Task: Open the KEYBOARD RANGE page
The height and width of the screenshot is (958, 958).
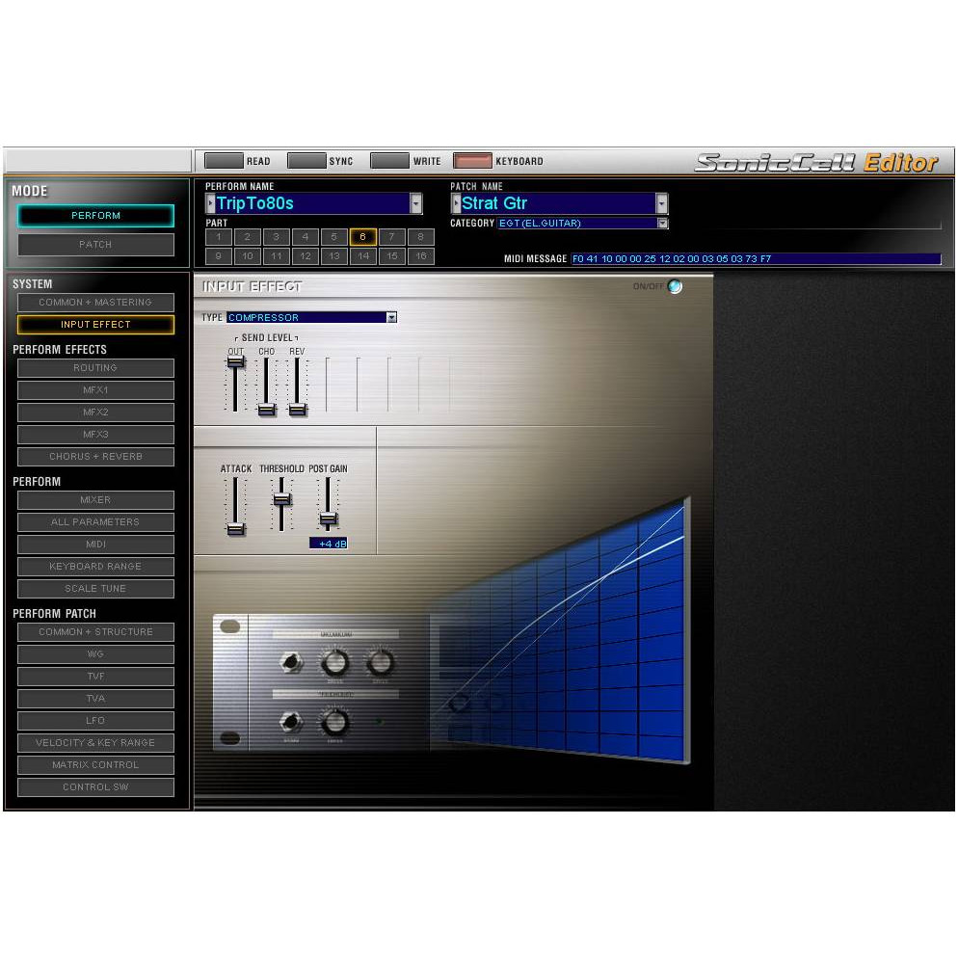Action: [x=96, y=567]
